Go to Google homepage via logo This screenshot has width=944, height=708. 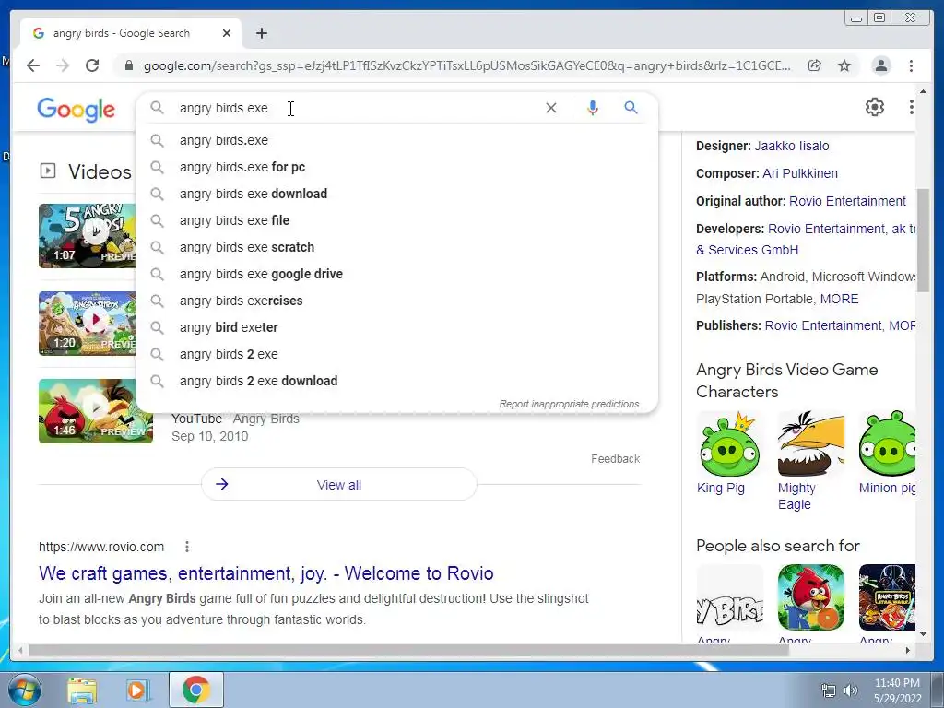76,110
